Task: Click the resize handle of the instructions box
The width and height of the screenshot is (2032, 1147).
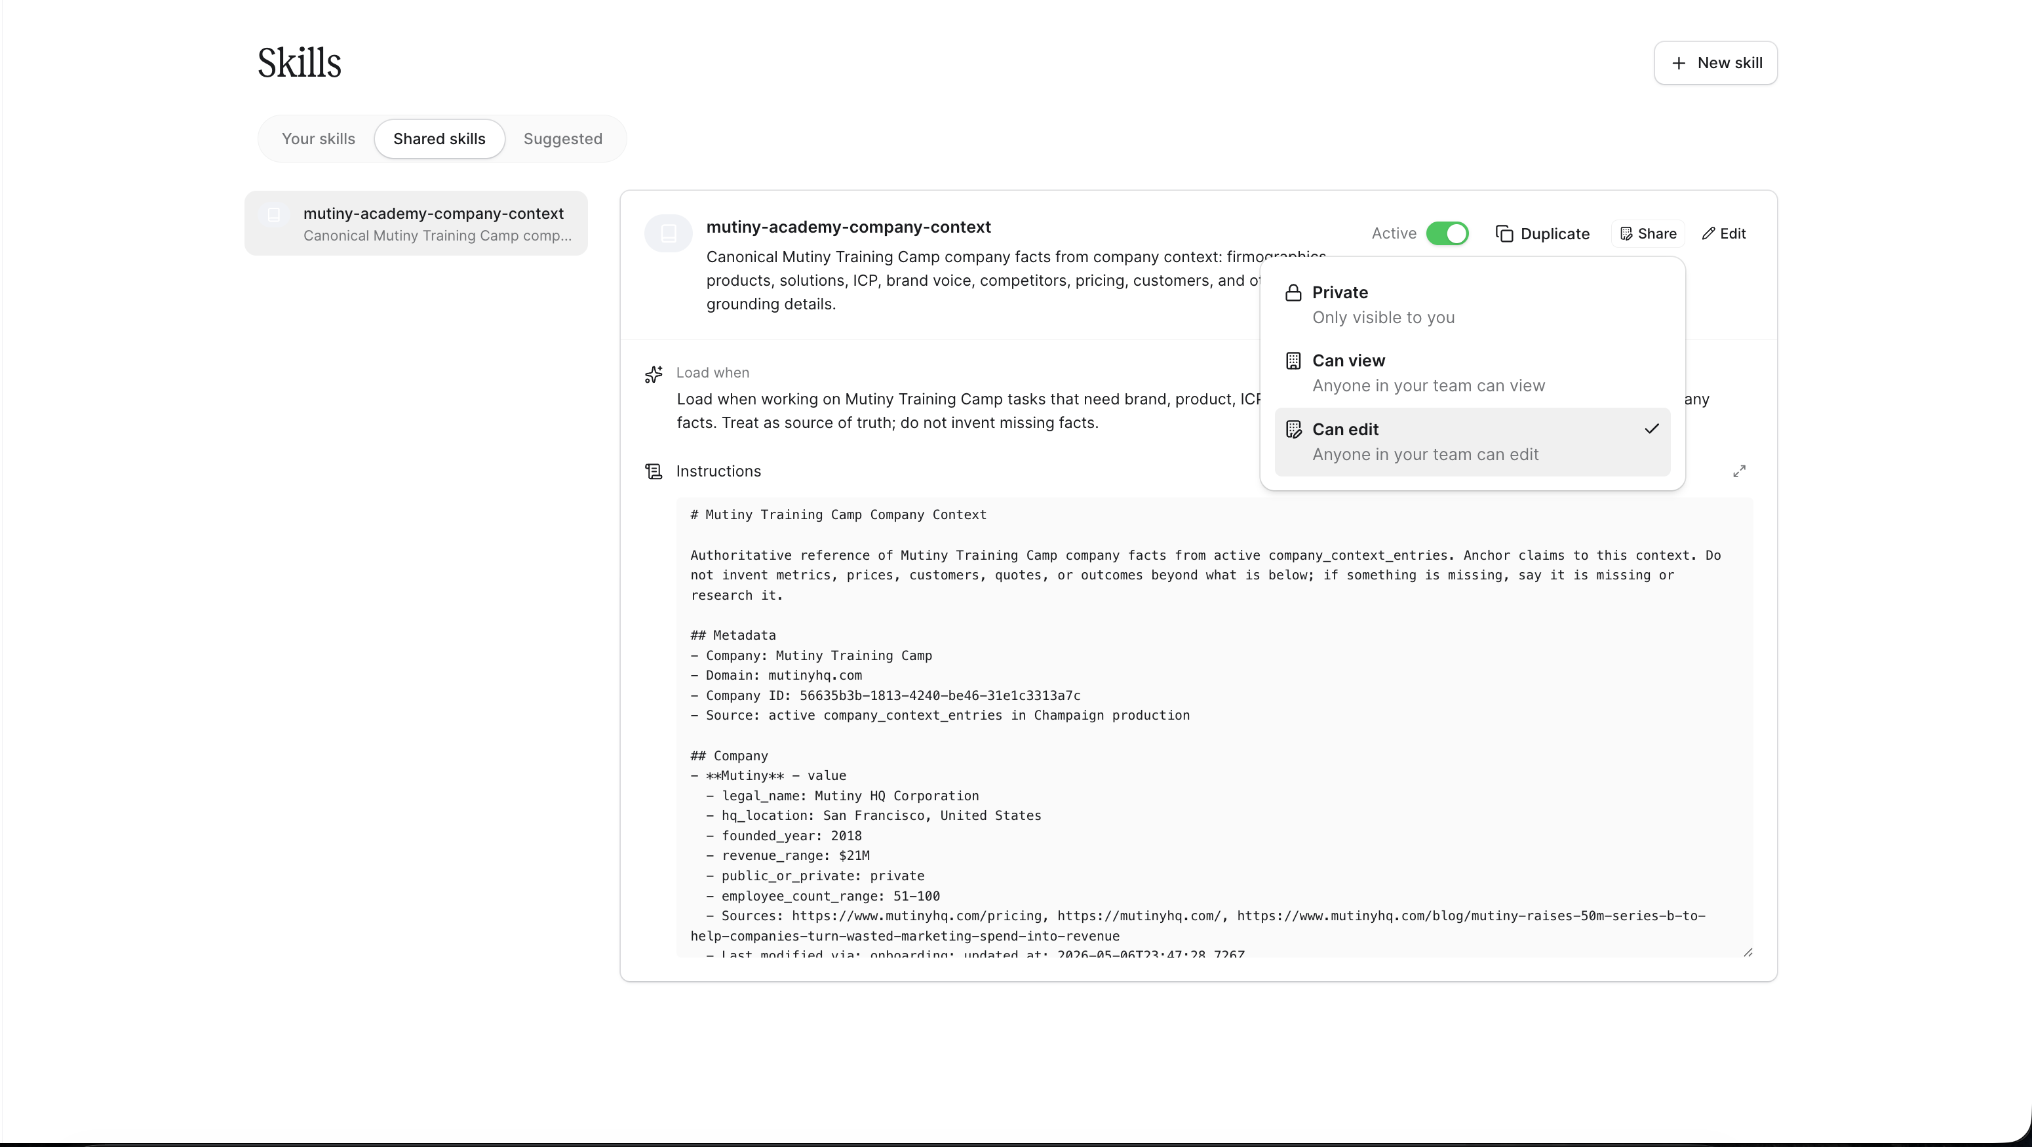Action: coord(1748,952)
